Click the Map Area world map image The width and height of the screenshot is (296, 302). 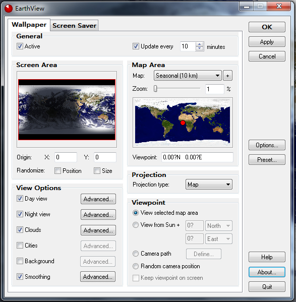(183, 123)
